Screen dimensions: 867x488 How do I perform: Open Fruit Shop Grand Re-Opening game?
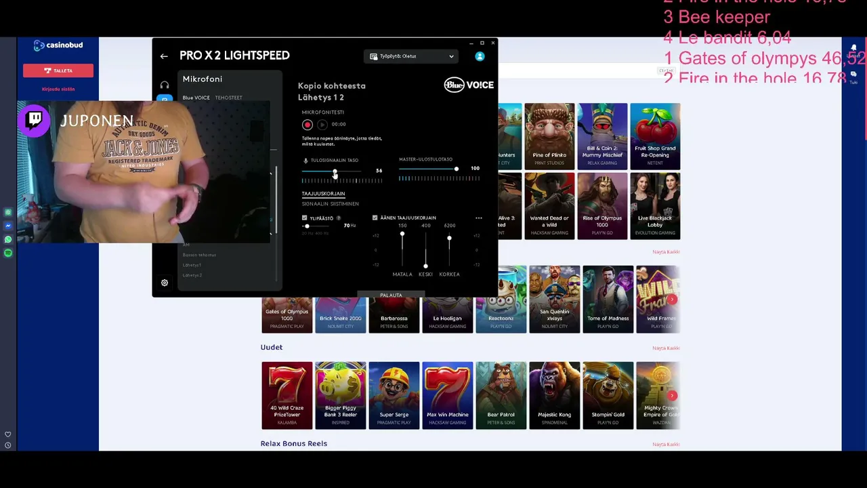point(655,136)
